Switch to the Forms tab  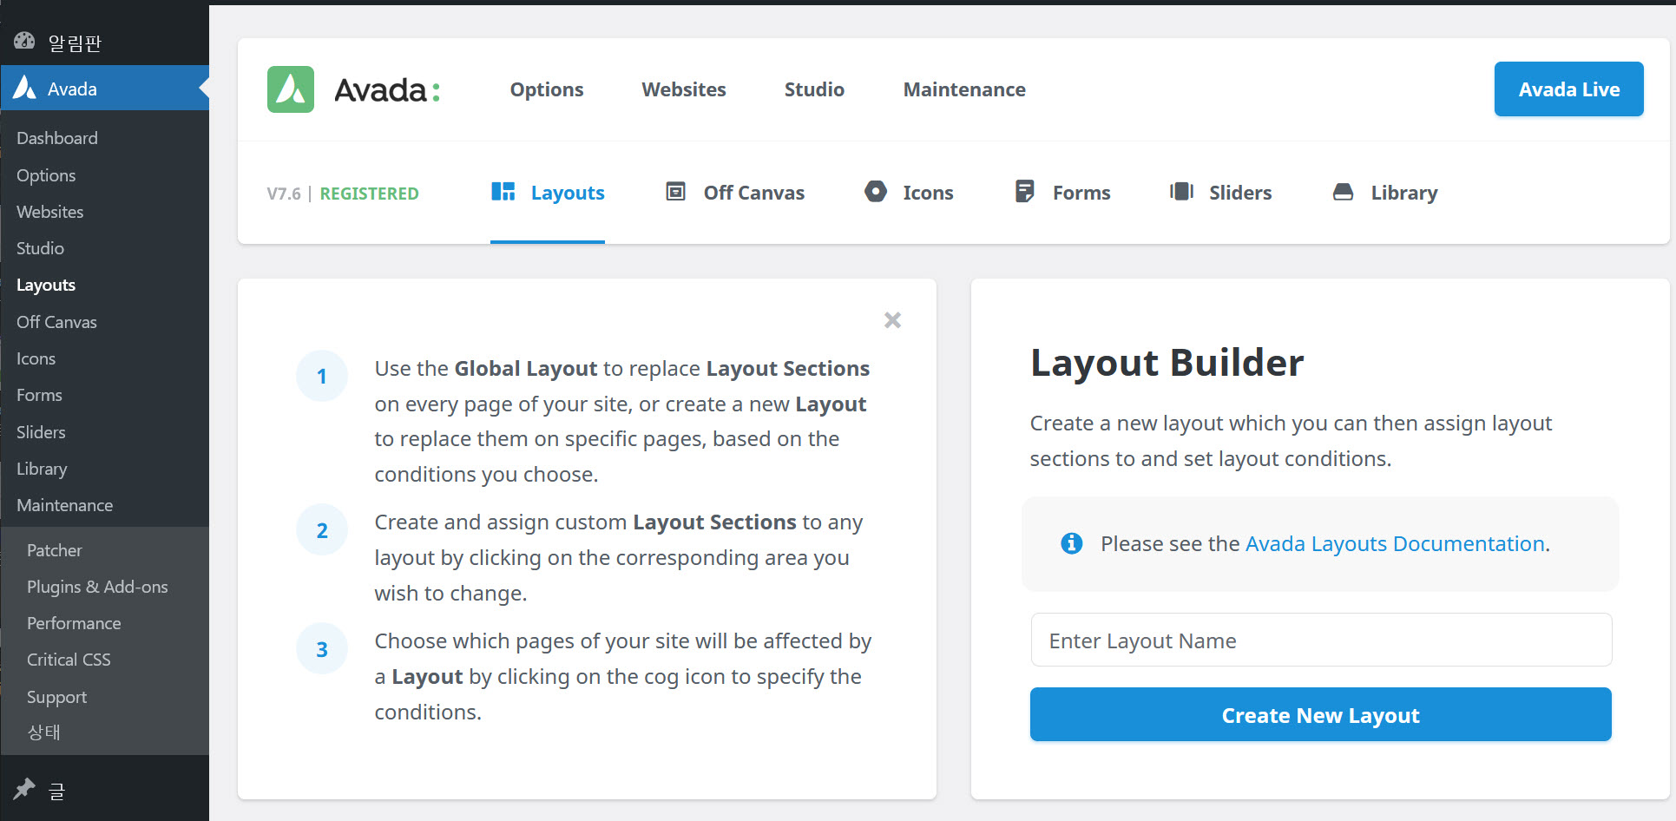pyautogui.click(x=1063, y=193)
